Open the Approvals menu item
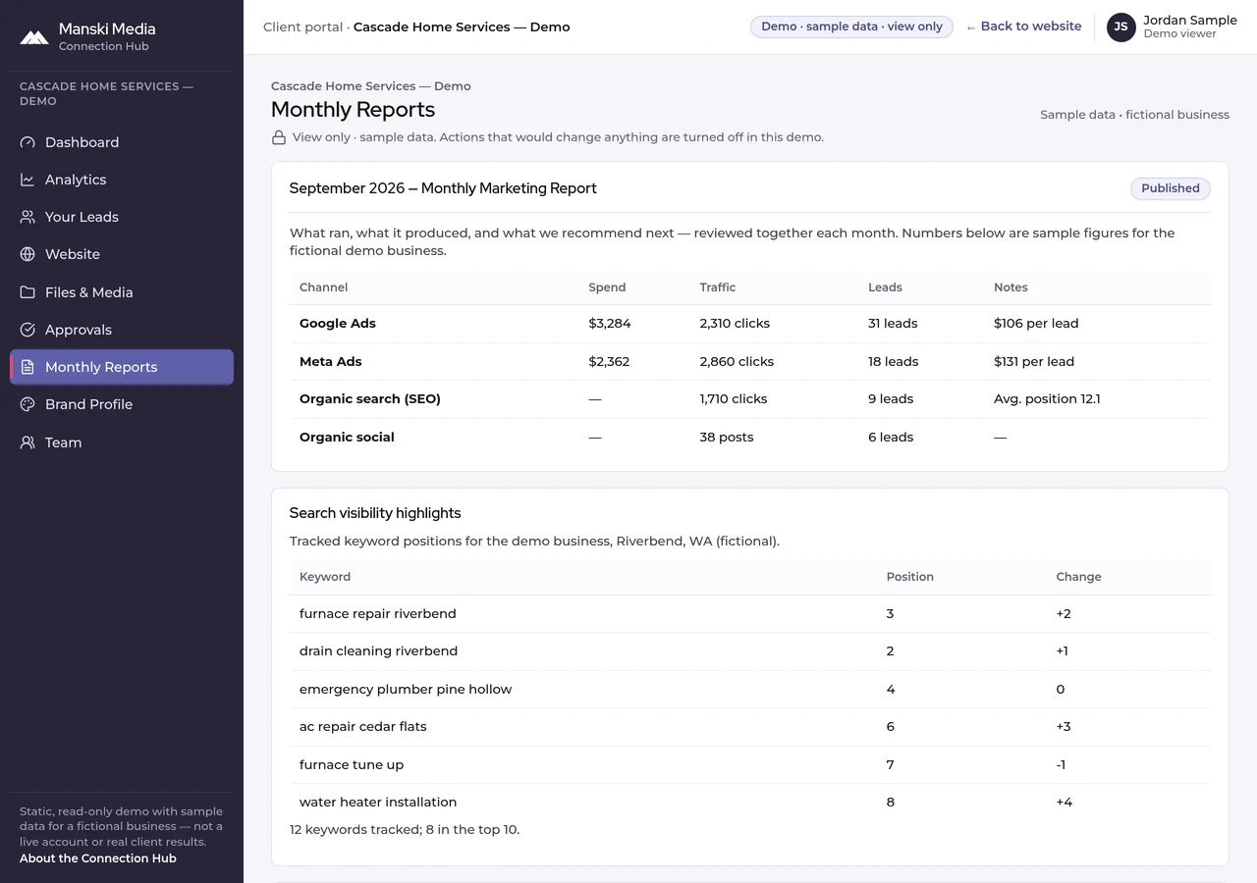 coord(122,330)
